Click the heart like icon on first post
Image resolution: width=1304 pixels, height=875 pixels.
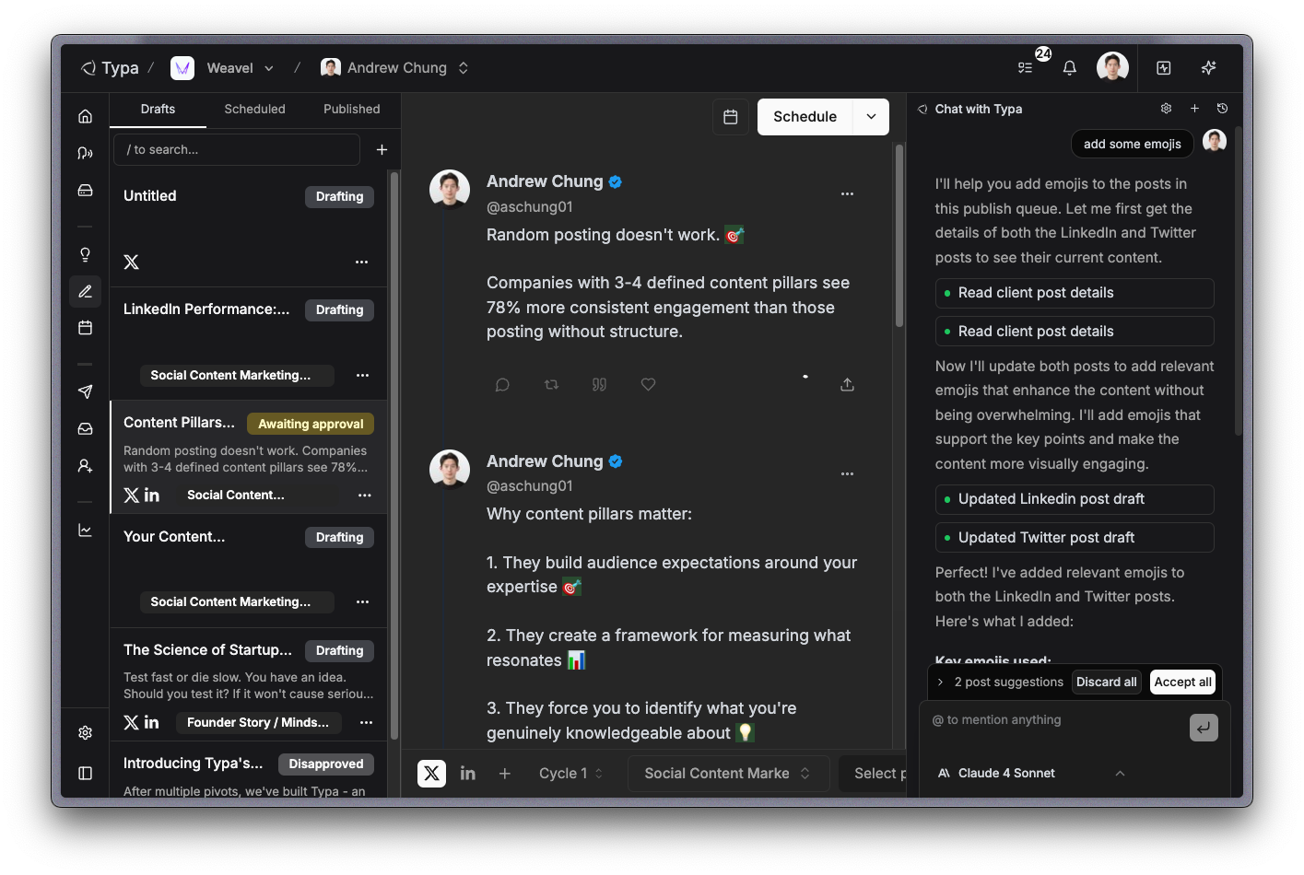(x=648, y=385)
